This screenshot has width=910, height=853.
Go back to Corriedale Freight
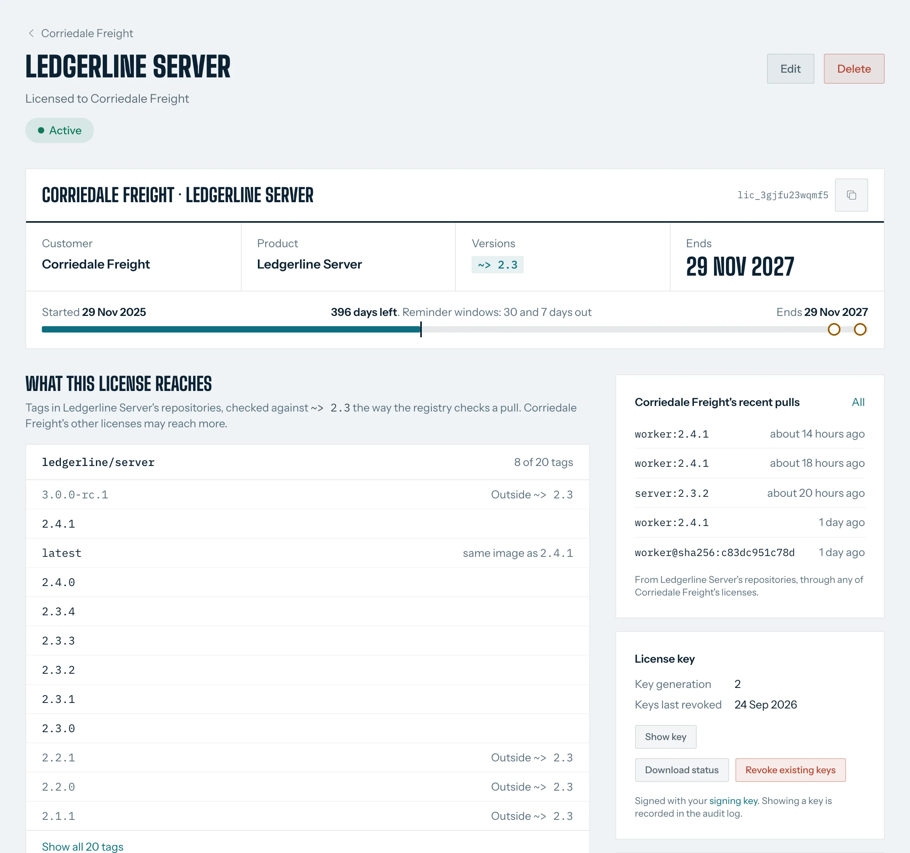click(81, 34)
